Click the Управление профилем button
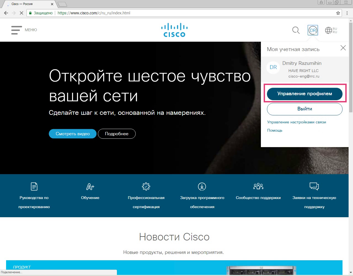Viewport: 353px width, 276px height. (305, 94)
